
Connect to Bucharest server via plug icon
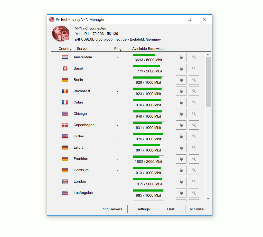181,91
